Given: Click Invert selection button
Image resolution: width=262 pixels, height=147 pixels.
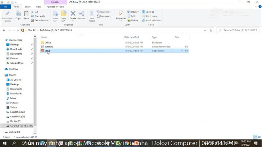Looking at the screenshot, I should 151,20.
